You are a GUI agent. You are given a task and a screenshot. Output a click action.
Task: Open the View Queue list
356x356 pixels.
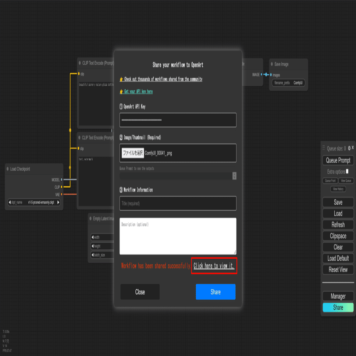tap(346, 181)
